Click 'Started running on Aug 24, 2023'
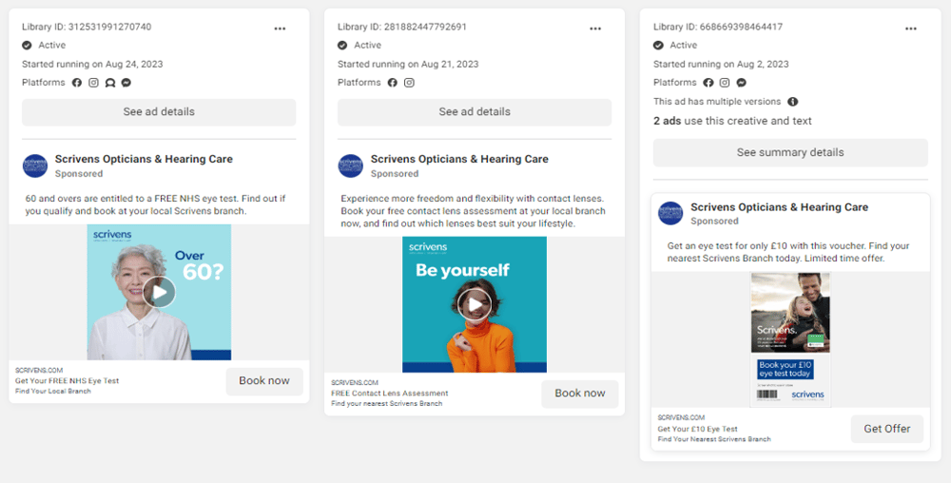Image resolution: width=951 pixels, height=483 pixels. coord(92,65)
